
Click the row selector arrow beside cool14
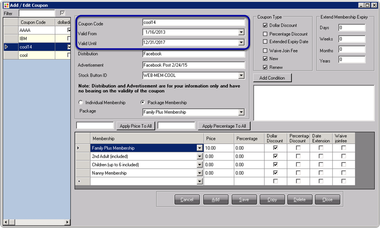pos(6,47)
